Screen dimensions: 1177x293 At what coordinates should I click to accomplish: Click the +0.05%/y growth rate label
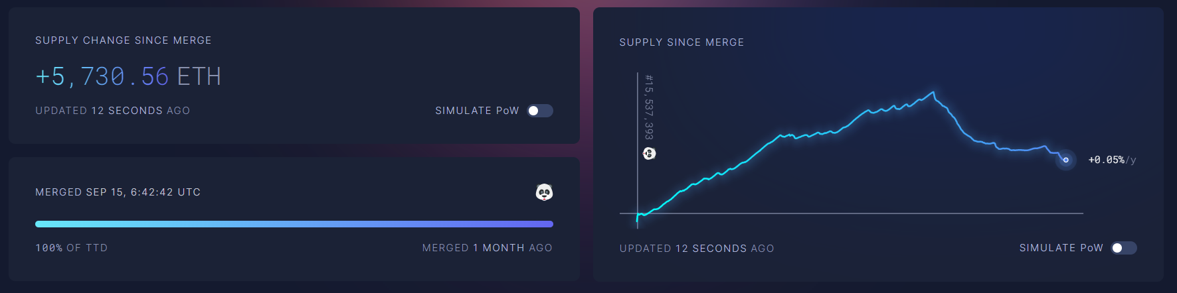pyautogui.click(x=1112, y=160)
